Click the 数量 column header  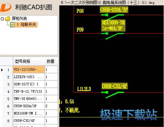[x=51, y=61]
